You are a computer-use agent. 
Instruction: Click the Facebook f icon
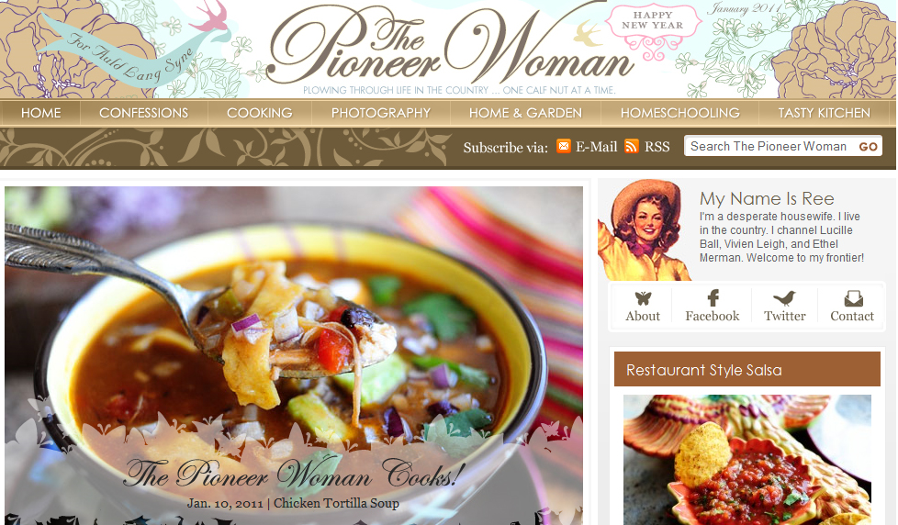[x=713, y=297]
